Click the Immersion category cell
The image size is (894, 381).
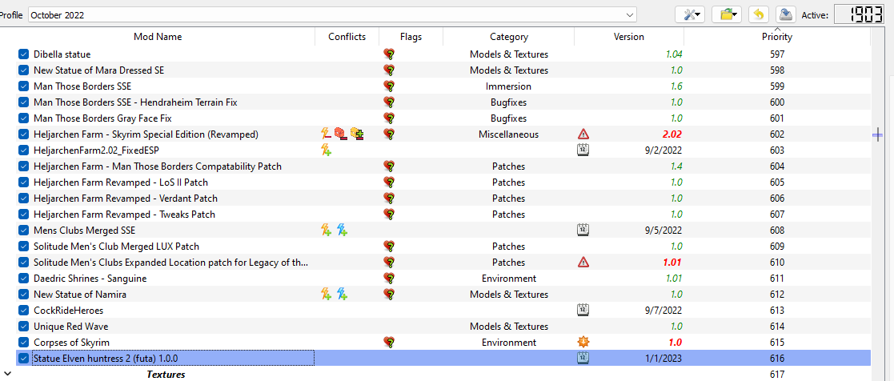(508, 86)
